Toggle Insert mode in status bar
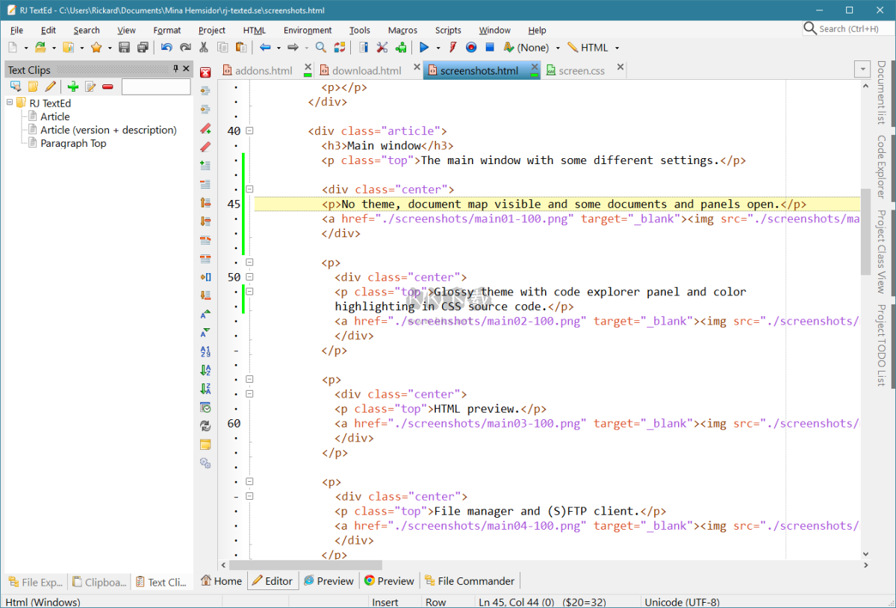 pos(385,602)
